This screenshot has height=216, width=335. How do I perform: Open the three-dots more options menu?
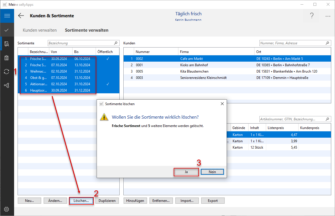point(328,16)
